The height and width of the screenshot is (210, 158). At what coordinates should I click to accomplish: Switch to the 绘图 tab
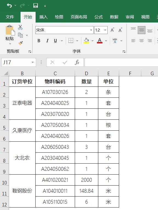pyautogui.click(x=59, y=17)
